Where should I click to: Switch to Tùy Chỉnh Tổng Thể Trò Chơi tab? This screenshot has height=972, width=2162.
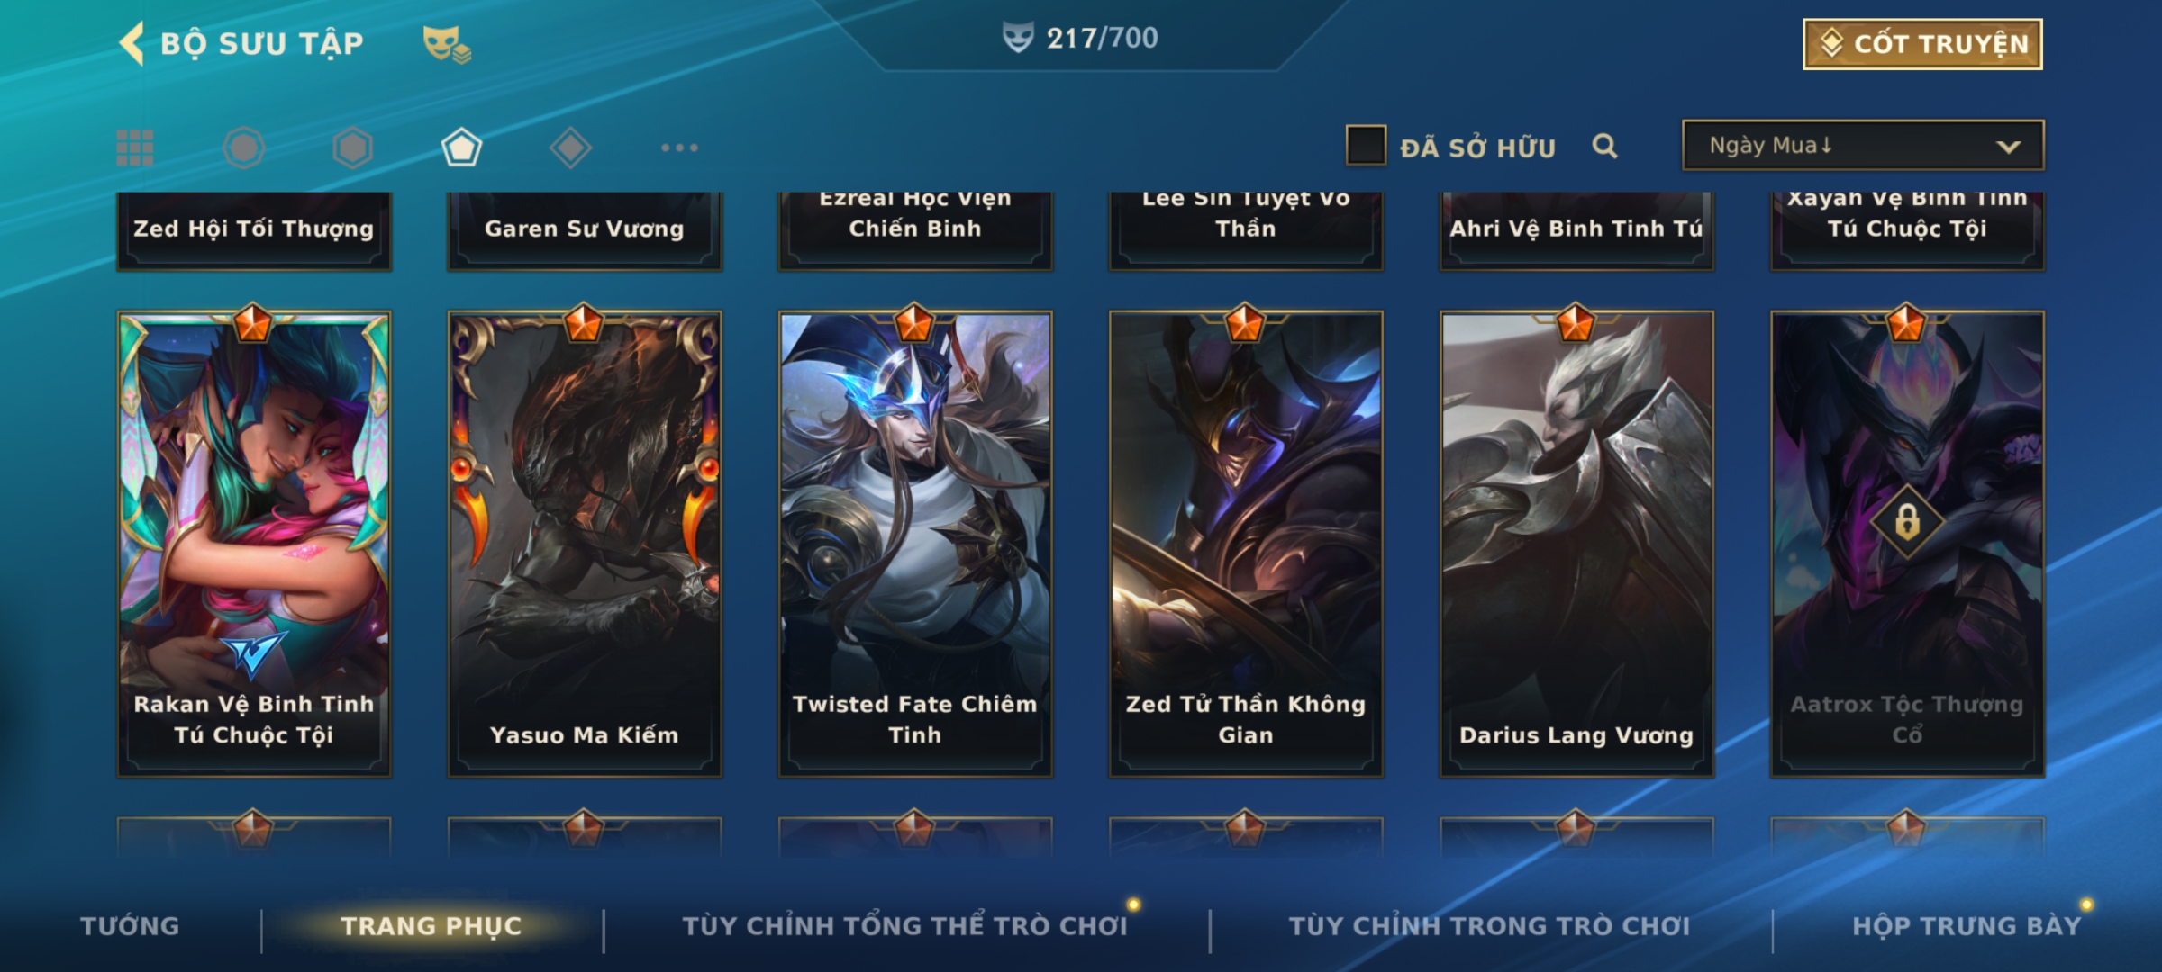click(904, 926)
